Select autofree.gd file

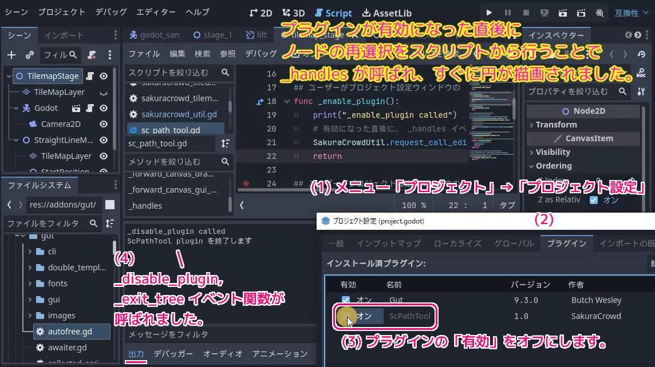coord(72,332)
